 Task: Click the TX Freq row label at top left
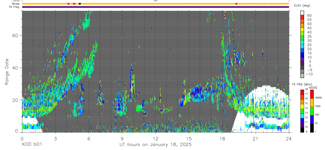(x=14, y=7)
